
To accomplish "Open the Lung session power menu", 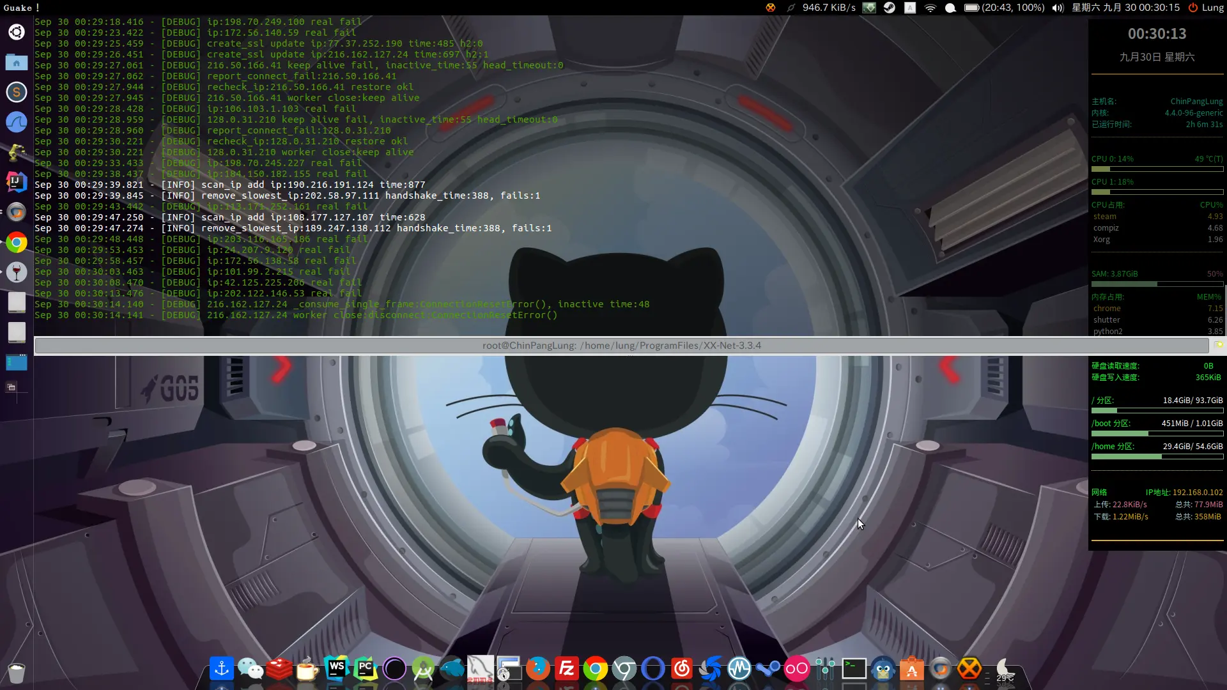I will coord(1206,8).
